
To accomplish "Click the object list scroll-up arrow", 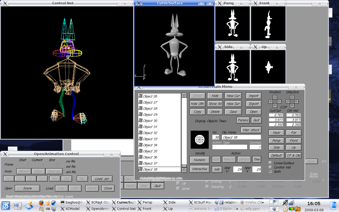I will (184, 95).
